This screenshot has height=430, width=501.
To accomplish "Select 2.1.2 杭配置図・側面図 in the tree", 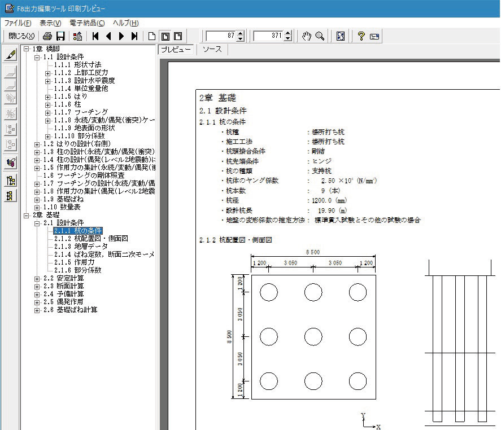I will [91, 239].
